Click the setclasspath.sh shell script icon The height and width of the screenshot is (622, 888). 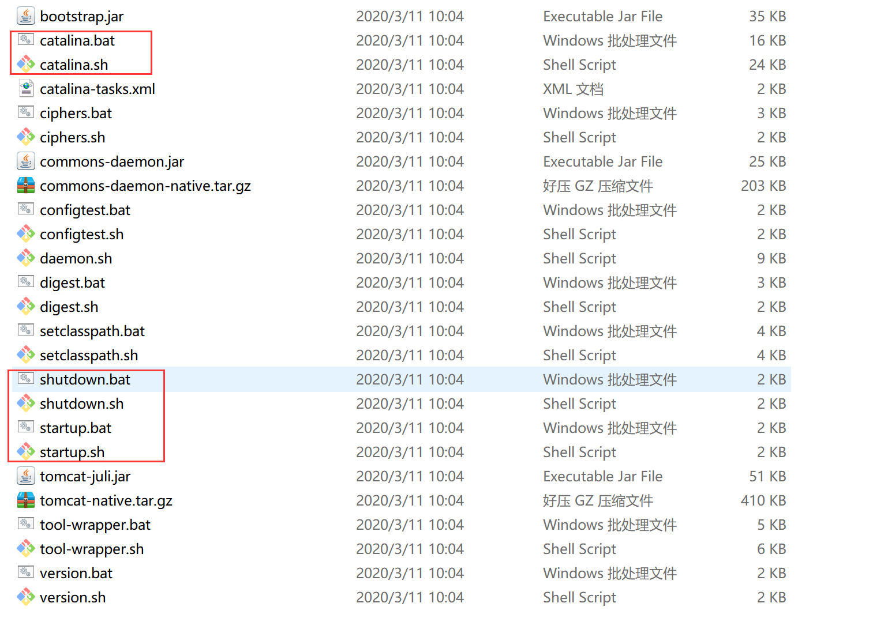[x=26, y=355]
